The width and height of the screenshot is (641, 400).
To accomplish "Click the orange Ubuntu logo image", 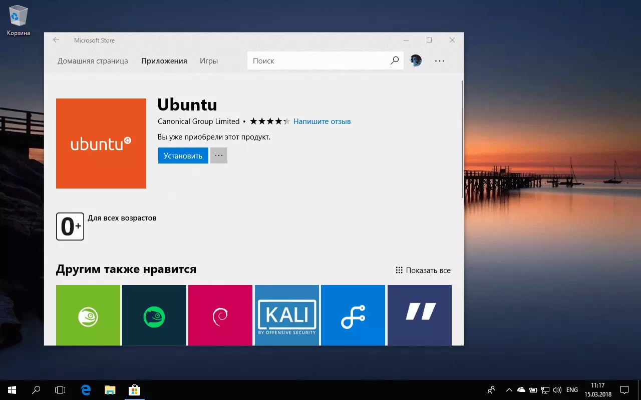I will coord(101,143).
